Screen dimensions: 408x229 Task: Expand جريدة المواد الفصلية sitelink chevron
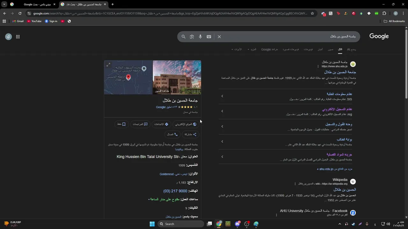pos(222,156)
